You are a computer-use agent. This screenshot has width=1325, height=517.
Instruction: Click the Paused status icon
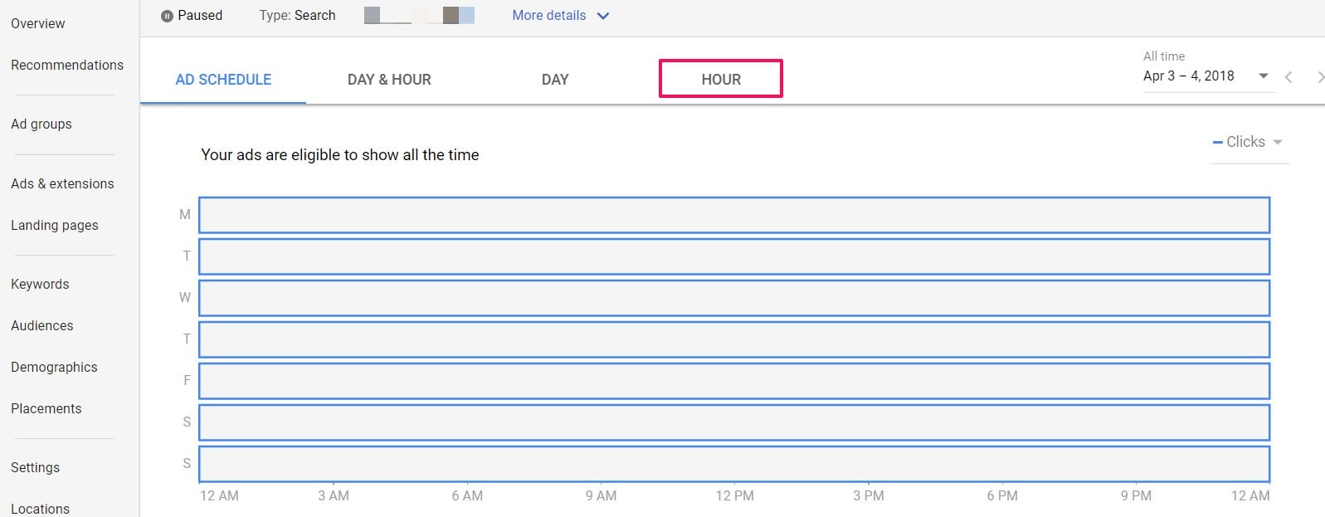pos(167,16)
